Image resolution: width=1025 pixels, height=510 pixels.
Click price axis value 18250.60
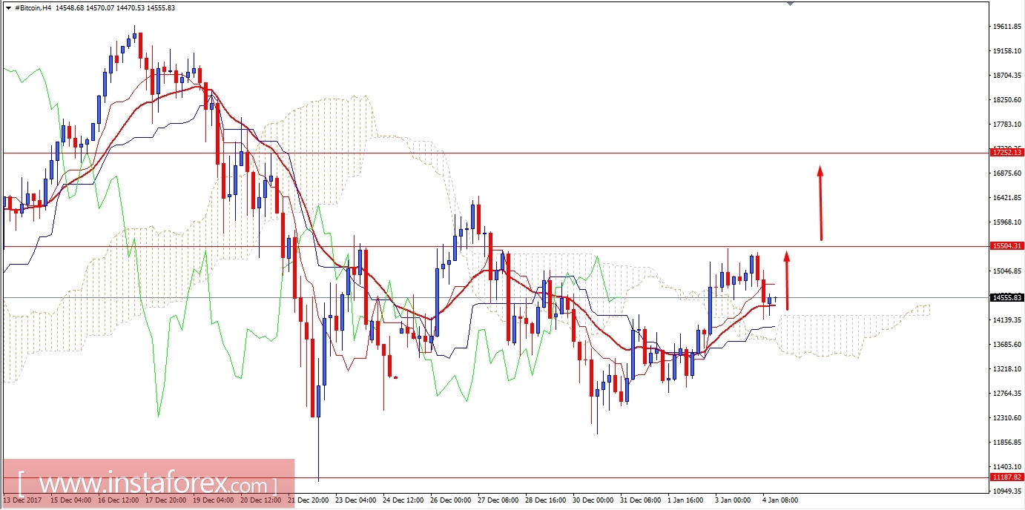pos(1007,100)
